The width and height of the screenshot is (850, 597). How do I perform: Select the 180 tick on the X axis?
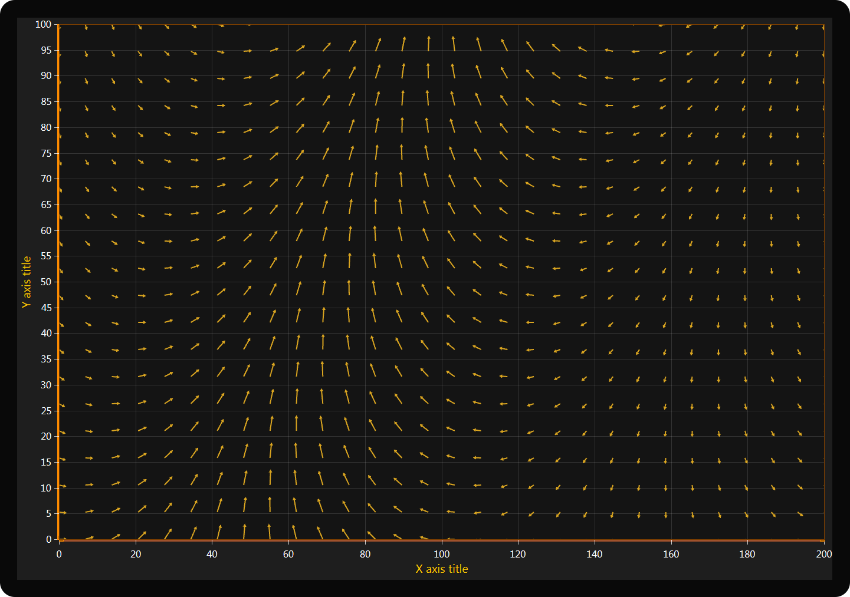click(747, 554)
